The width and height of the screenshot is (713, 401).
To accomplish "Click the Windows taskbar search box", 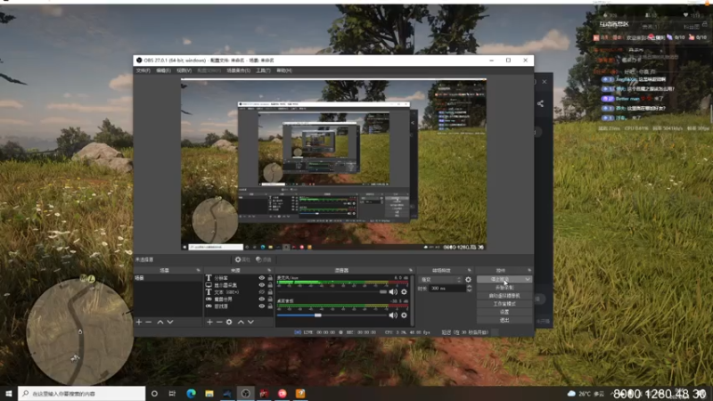I will [x=82, y=393].
